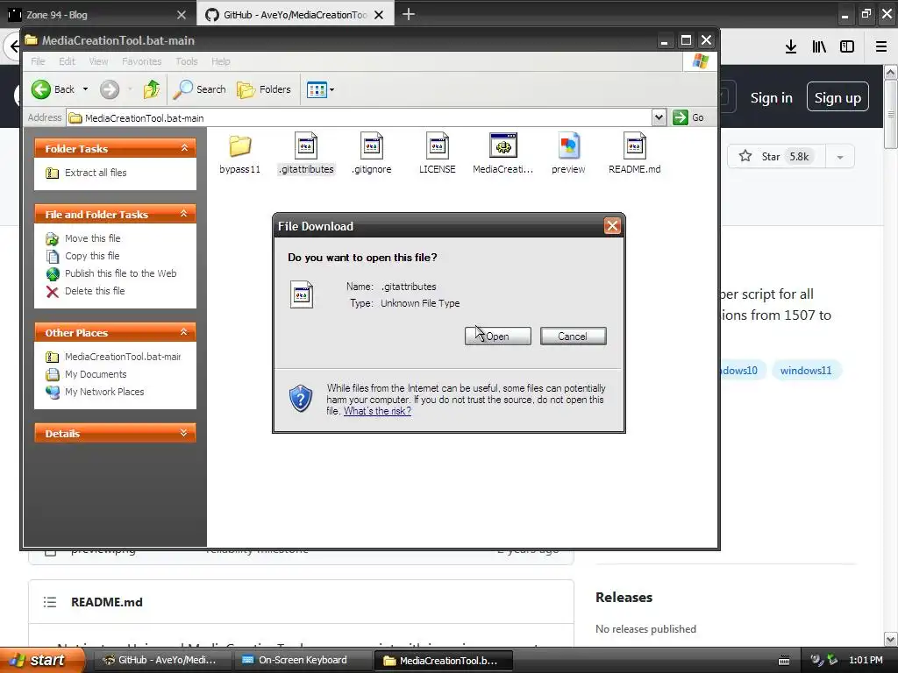Image resolution: width=898 pixels, height=673 pixels.
Task: Click Cancel in File Download dialog
Action: [x=573, y=336]
